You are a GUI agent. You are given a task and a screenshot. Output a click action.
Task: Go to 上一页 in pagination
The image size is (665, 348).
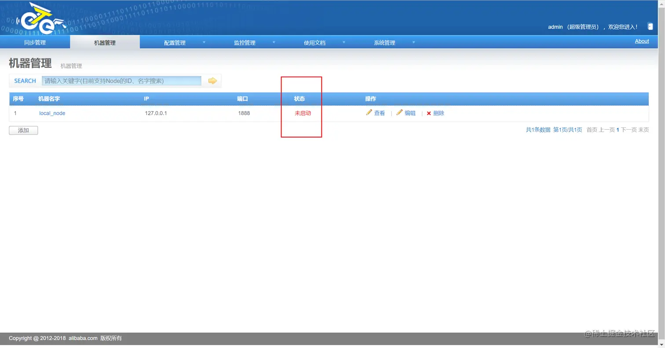click(607, 130)
